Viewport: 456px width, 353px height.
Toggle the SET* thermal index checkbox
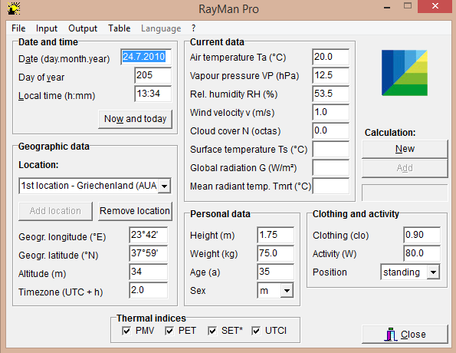point(212,331)
